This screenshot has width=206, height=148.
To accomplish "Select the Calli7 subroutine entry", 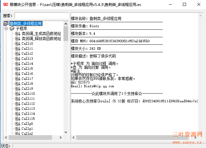I will (x=27, y=79).
